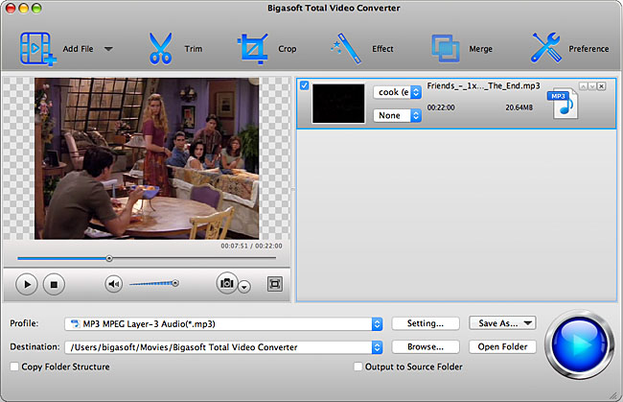The width and height of the screenshot is (623, 402).
Task: Move file up in list
Action: (x=583, y=86)
